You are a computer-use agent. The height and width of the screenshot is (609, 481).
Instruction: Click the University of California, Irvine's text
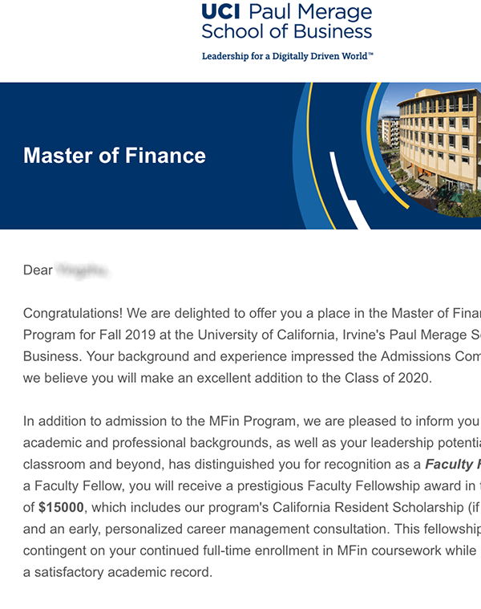point(324,335)
